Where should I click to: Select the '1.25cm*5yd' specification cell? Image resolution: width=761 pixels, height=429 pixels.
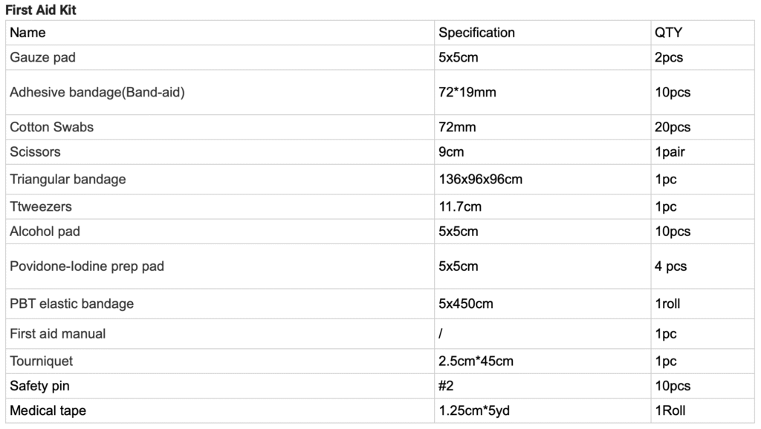tap(474, 410)
